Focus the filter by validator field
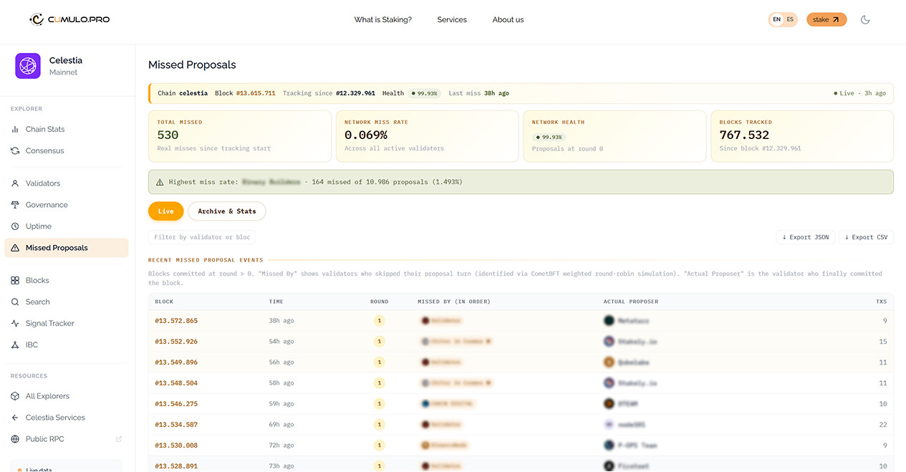Viewport: 906px width, 472px height. coord(202,237)
